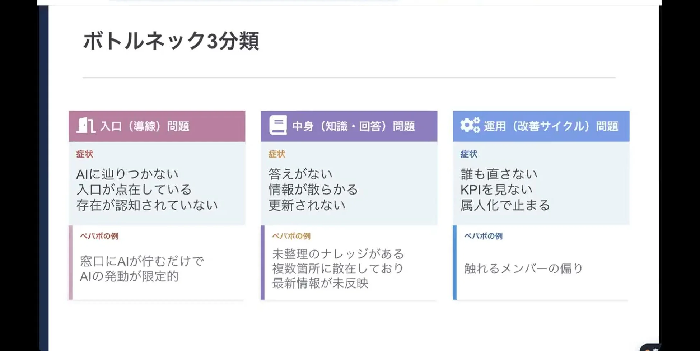Click the text 未整理のナレッジがある
Viewport: 700px width, 351px height.
point(338,254)
